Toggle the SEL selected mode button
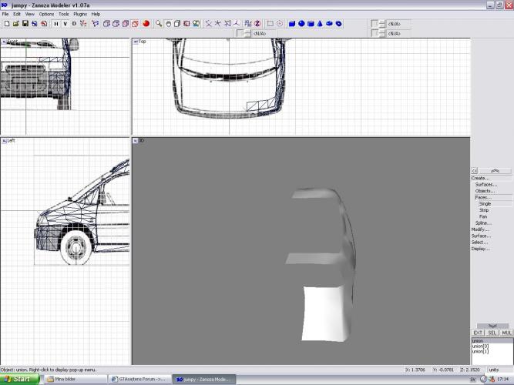The image size is (514, 385). tap(492, 333)
